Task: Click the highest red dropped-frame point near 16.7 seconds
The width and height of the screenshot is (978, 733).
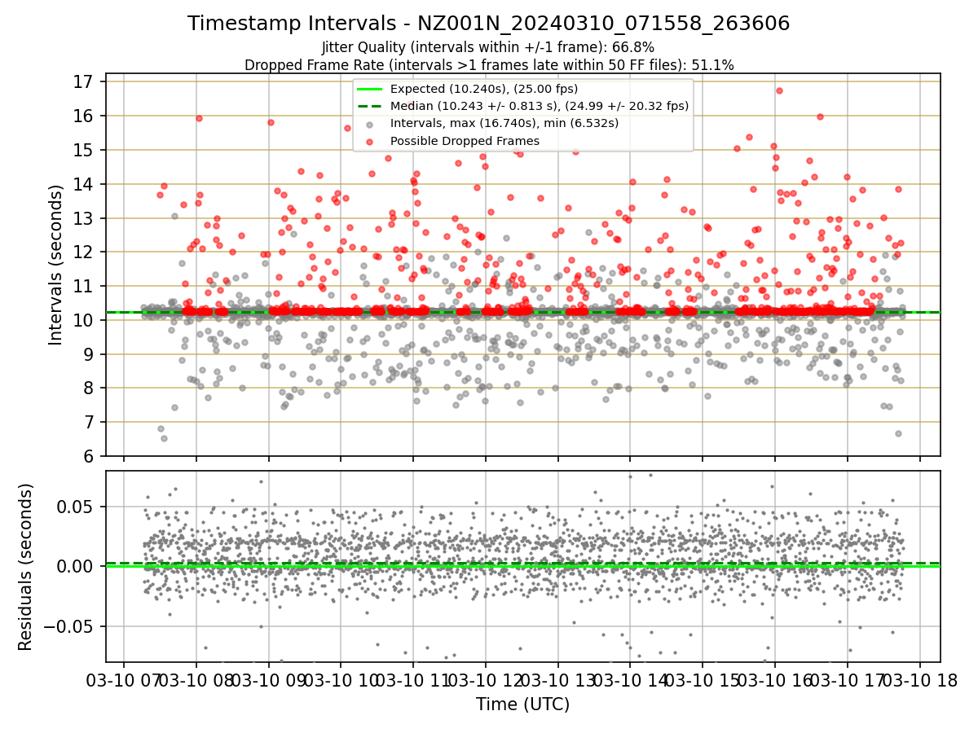Action: click(x=779, y=90)
